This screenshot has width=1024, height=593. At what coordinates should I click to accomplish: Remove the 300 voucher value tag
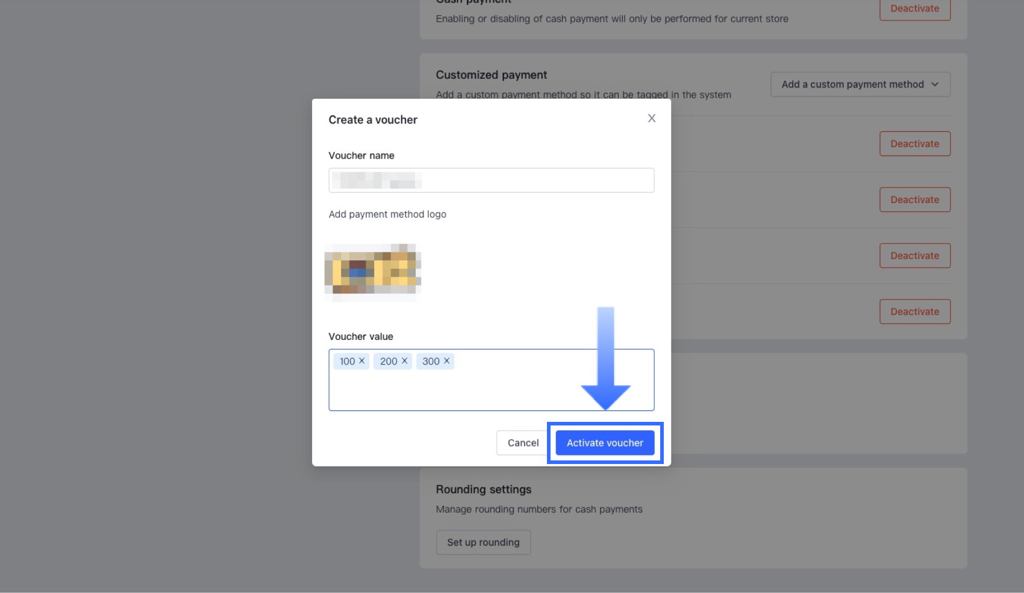pos(446,361)
